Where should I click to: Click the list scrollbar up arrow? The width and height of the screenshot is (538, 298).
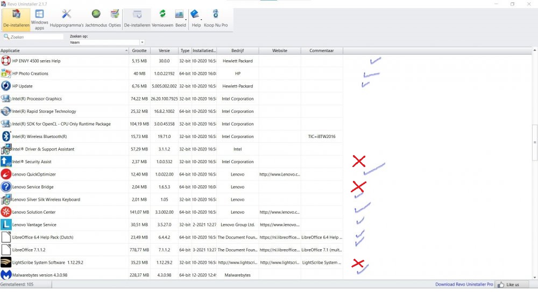[x=535, y=50]
